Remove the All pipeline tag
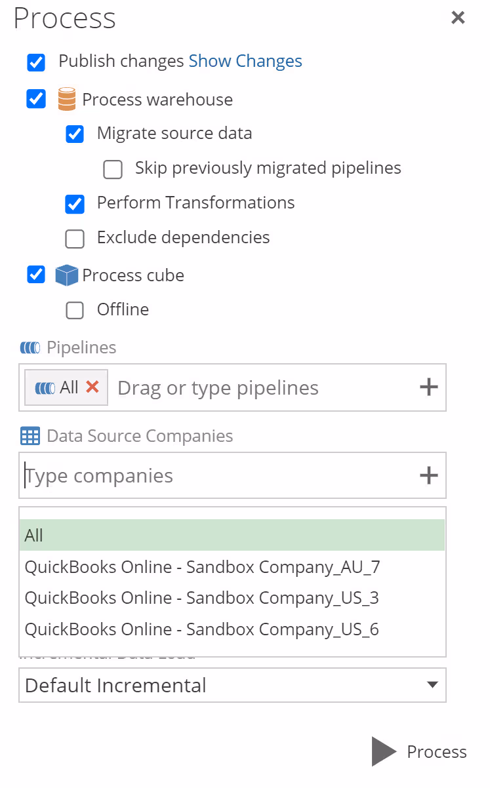 point(92,387)
